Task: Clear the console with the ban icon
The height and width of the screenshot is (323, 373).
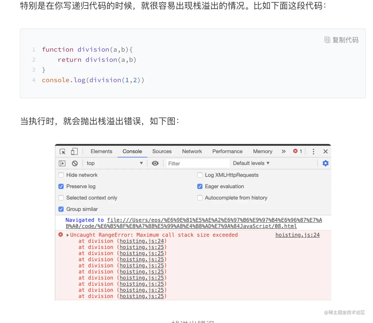Action: (x=75, y=163)
